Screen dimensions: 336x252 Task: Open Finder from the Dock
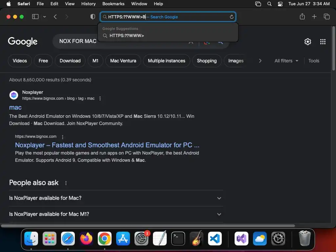coord(31,238)
